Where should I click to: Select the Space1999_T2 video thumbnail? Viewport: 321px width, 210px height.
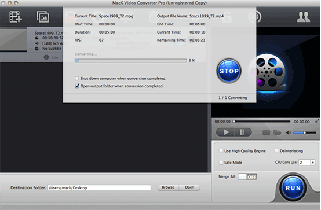13,40
